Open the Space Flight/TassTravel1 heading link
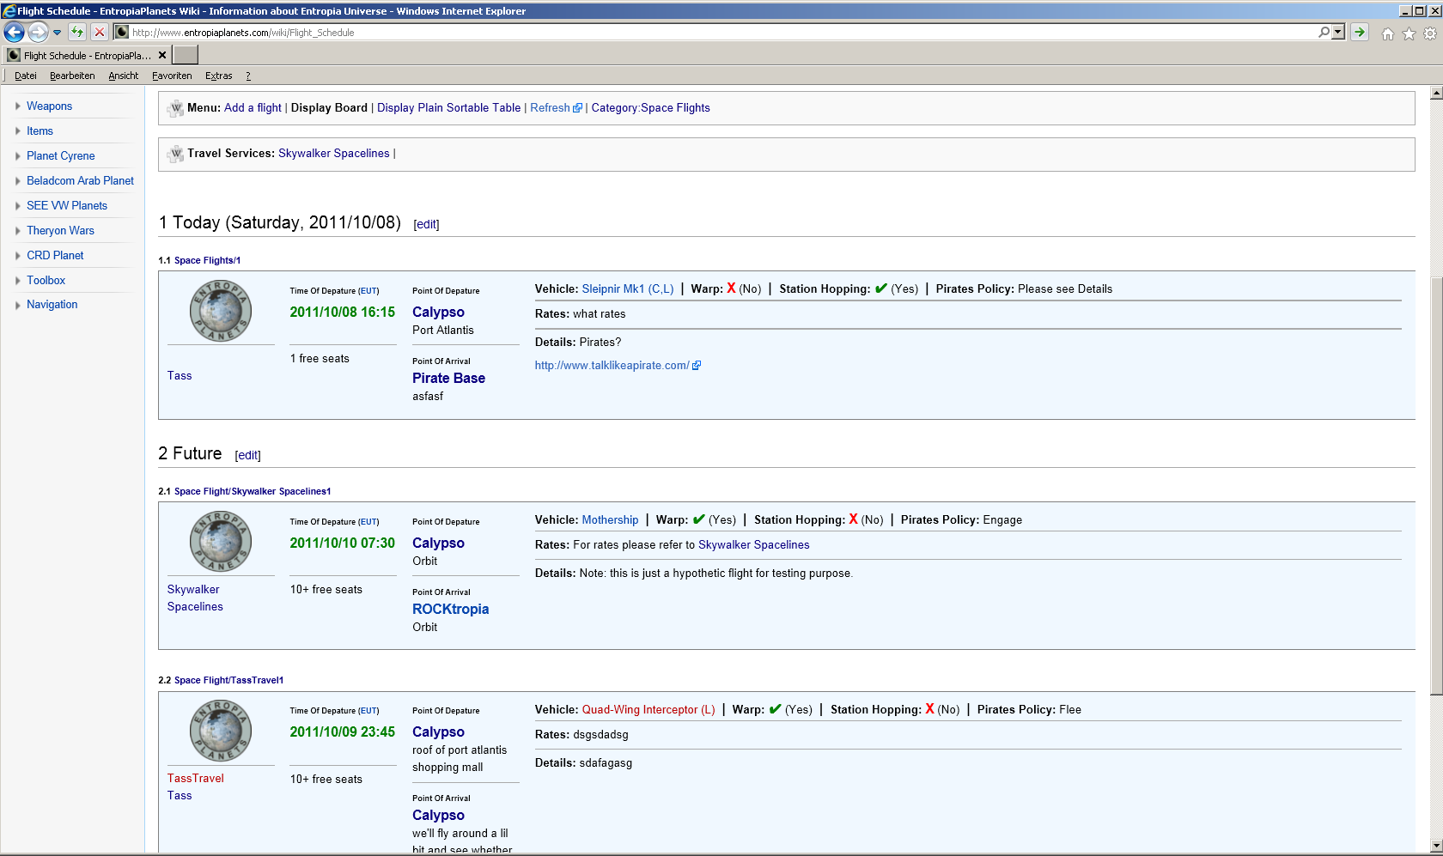 228,680
